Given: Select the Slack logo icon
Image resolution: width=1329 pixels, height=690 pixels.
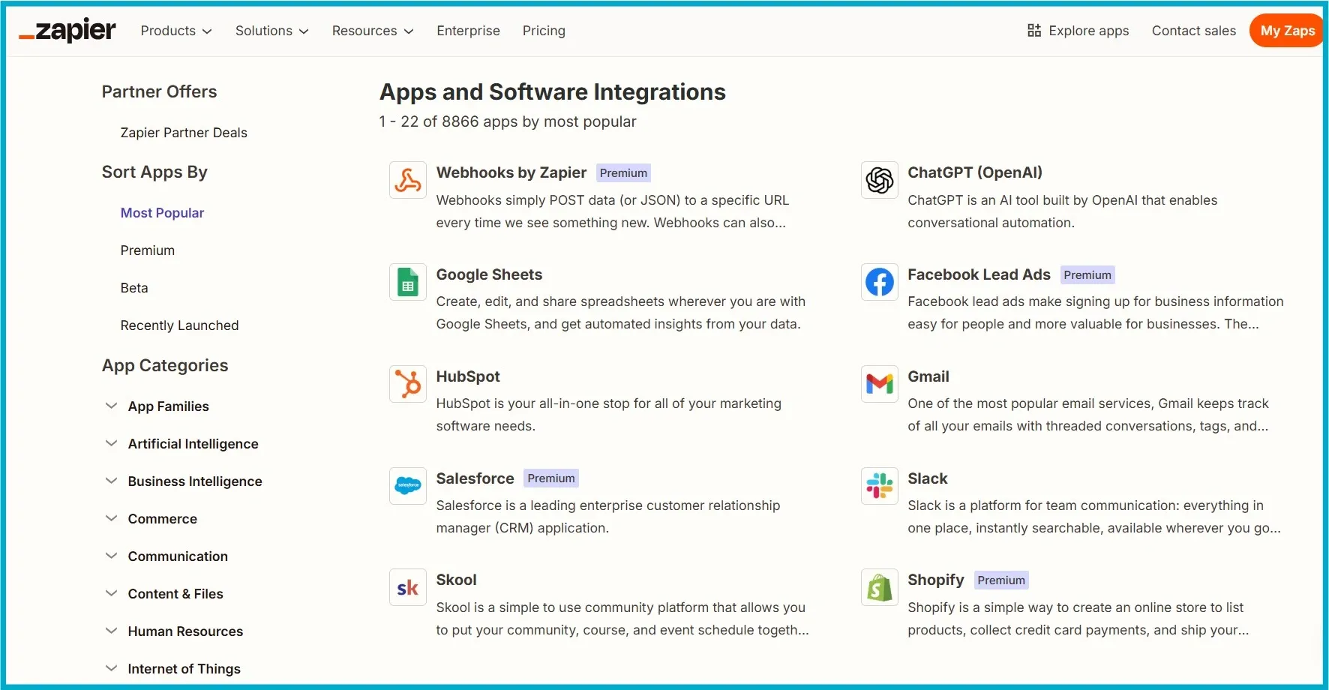Looking at the screenshot, I should [x=878, y=485].
